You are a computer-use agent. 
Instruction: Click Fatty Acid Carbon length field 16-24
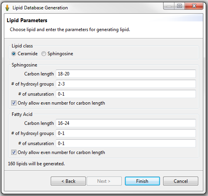126,123
